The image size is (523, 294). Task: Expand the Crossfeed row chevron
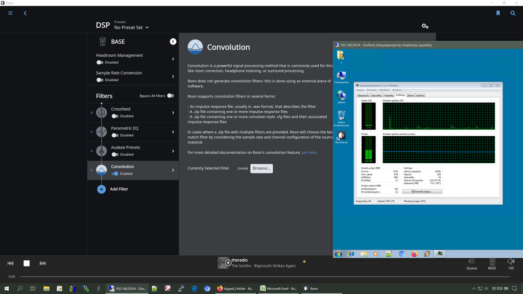point(173,113)
